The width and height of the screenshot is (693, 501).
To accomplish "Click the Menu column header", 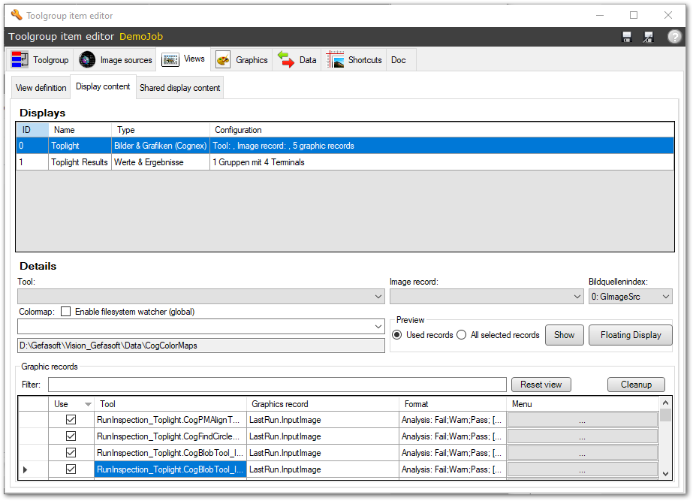I will click(583, 403).
